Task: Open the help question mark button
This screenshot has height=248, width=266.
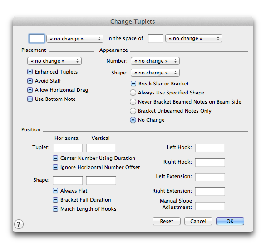Action: [19, 224]
